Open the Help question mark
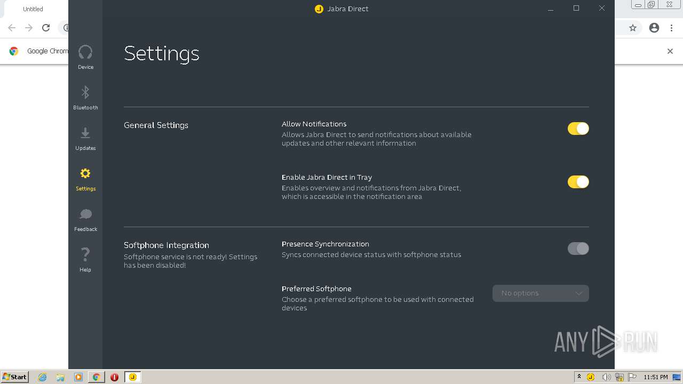The height and width of the screenshot is (384, 683). (85, 254)
